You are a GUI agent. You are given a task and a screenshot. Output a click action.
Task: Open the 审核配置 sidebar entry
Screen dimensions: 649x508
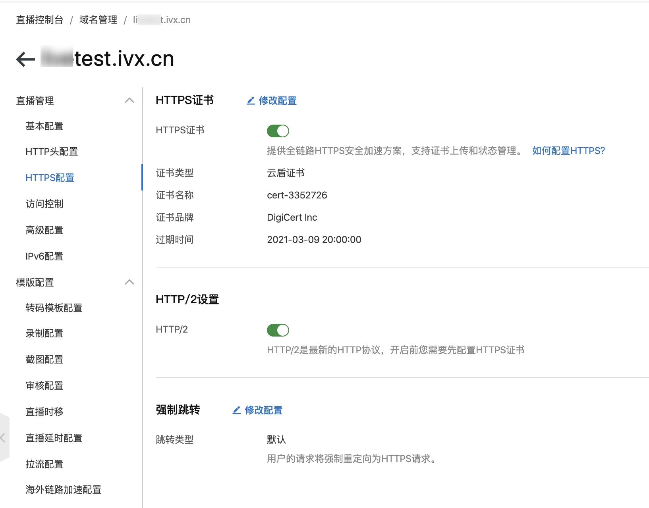tap(44, 385)
